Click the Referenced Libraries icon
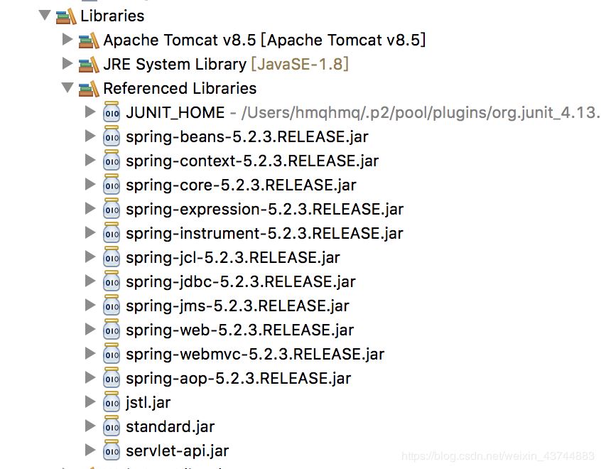 89,88
